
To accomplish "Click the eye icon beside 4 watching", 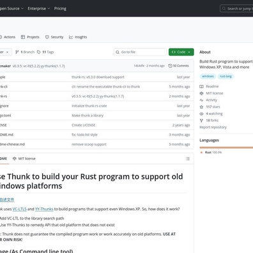I will click(201, 114).
